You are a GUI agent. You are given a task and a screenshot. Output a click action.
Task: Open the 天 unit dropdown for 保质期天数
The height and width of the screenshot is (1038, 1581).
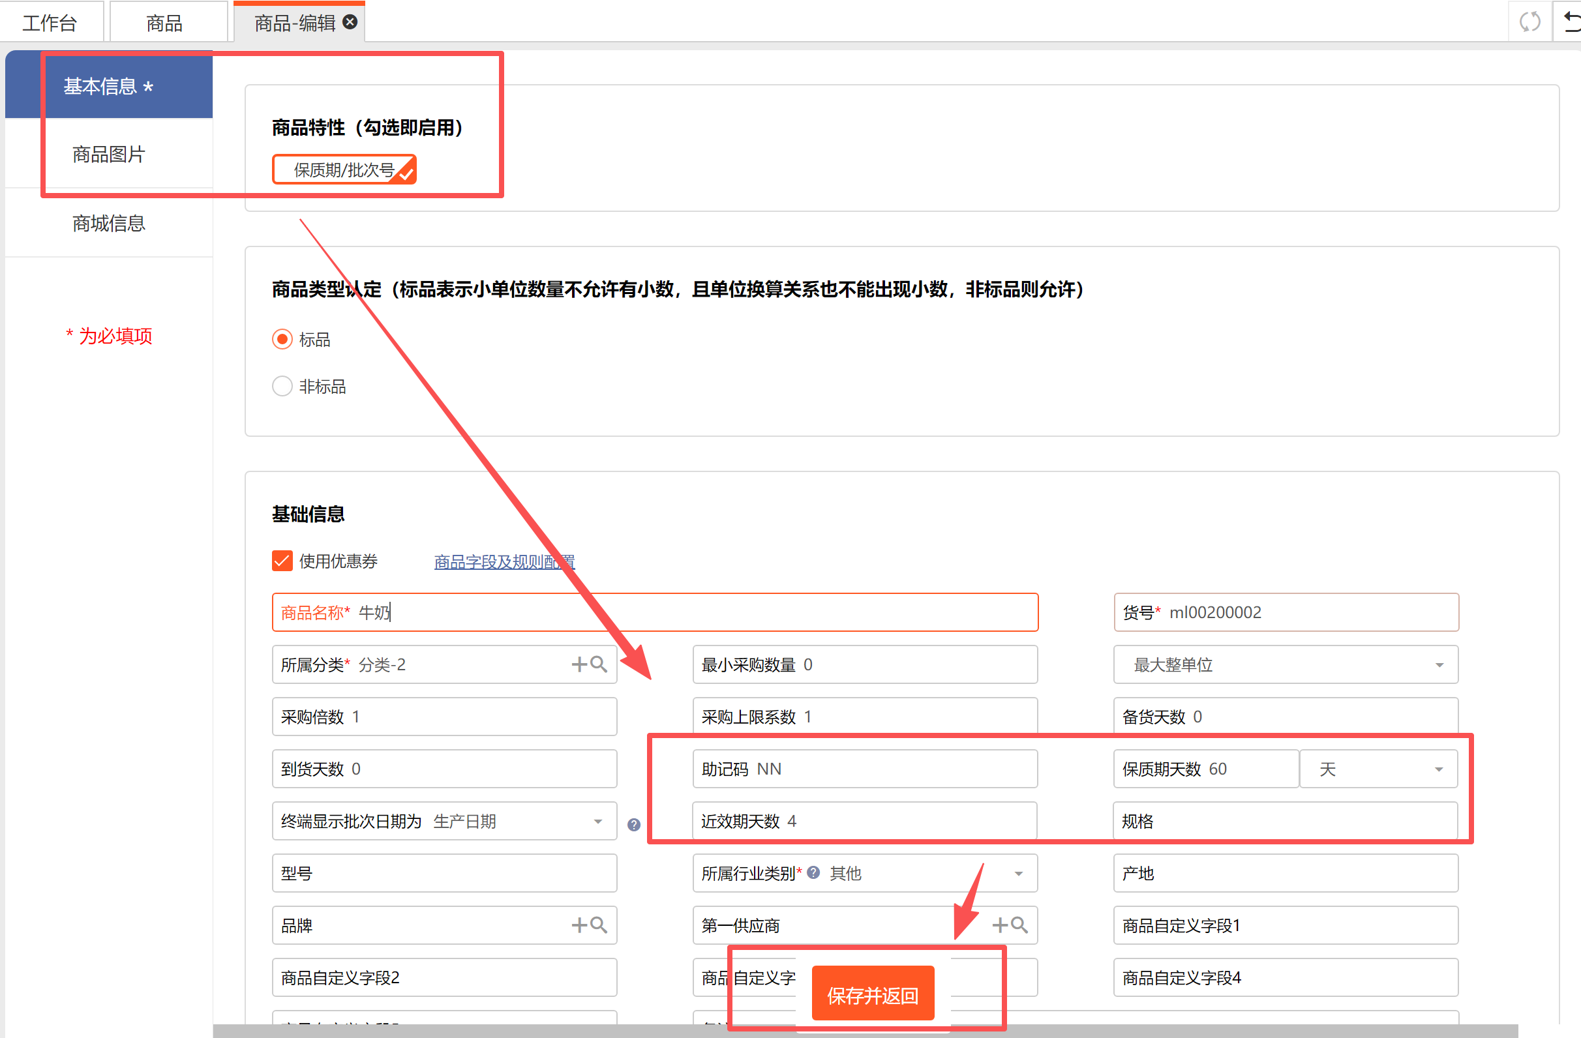[1378, 769]
